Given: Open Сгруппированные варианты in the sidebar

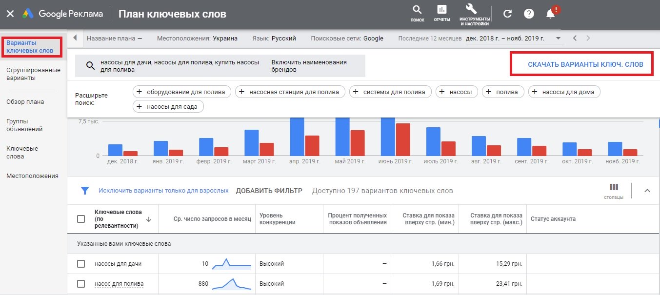Looking at the screenshot, I should [33, 74].
